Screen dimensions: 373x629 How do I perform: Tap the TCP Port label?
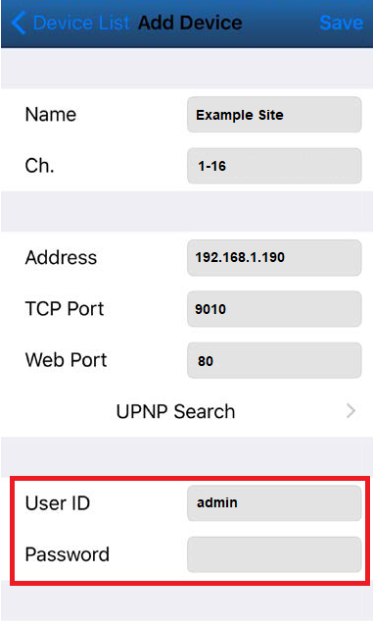pos(65,309)
